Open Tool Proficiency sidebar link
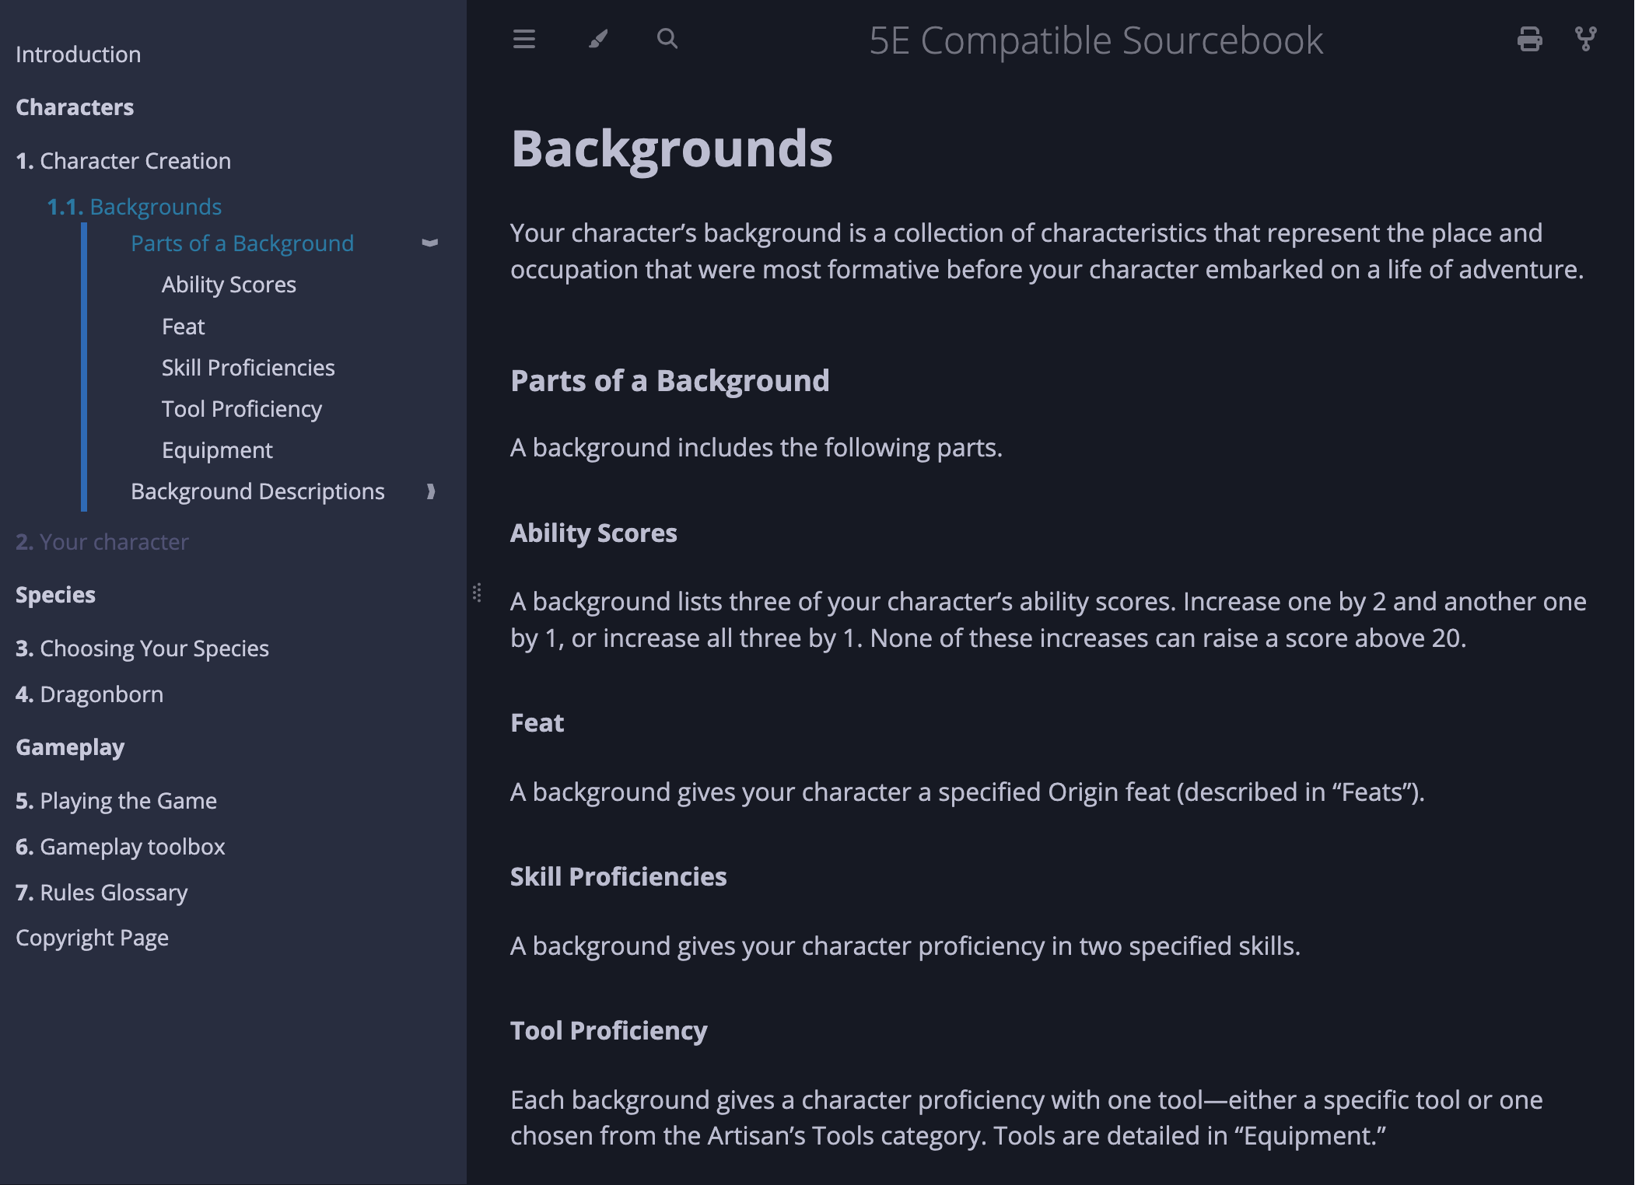Screen dimensions: 1635x1185 click(x=241, y=409)
